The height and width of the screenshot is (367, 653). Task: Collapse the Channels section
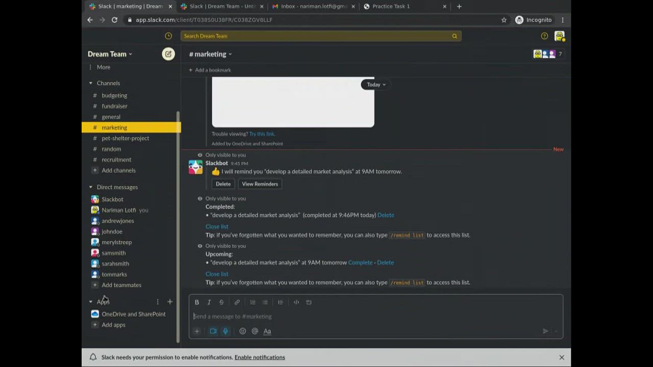(x=91, y=83)
